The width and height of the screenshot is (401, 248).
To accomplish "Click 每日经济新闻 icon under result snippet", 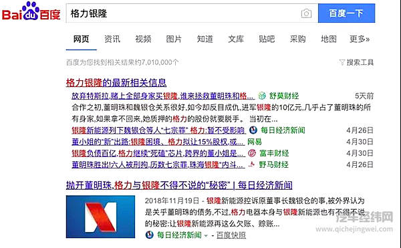I will [149, 235].
